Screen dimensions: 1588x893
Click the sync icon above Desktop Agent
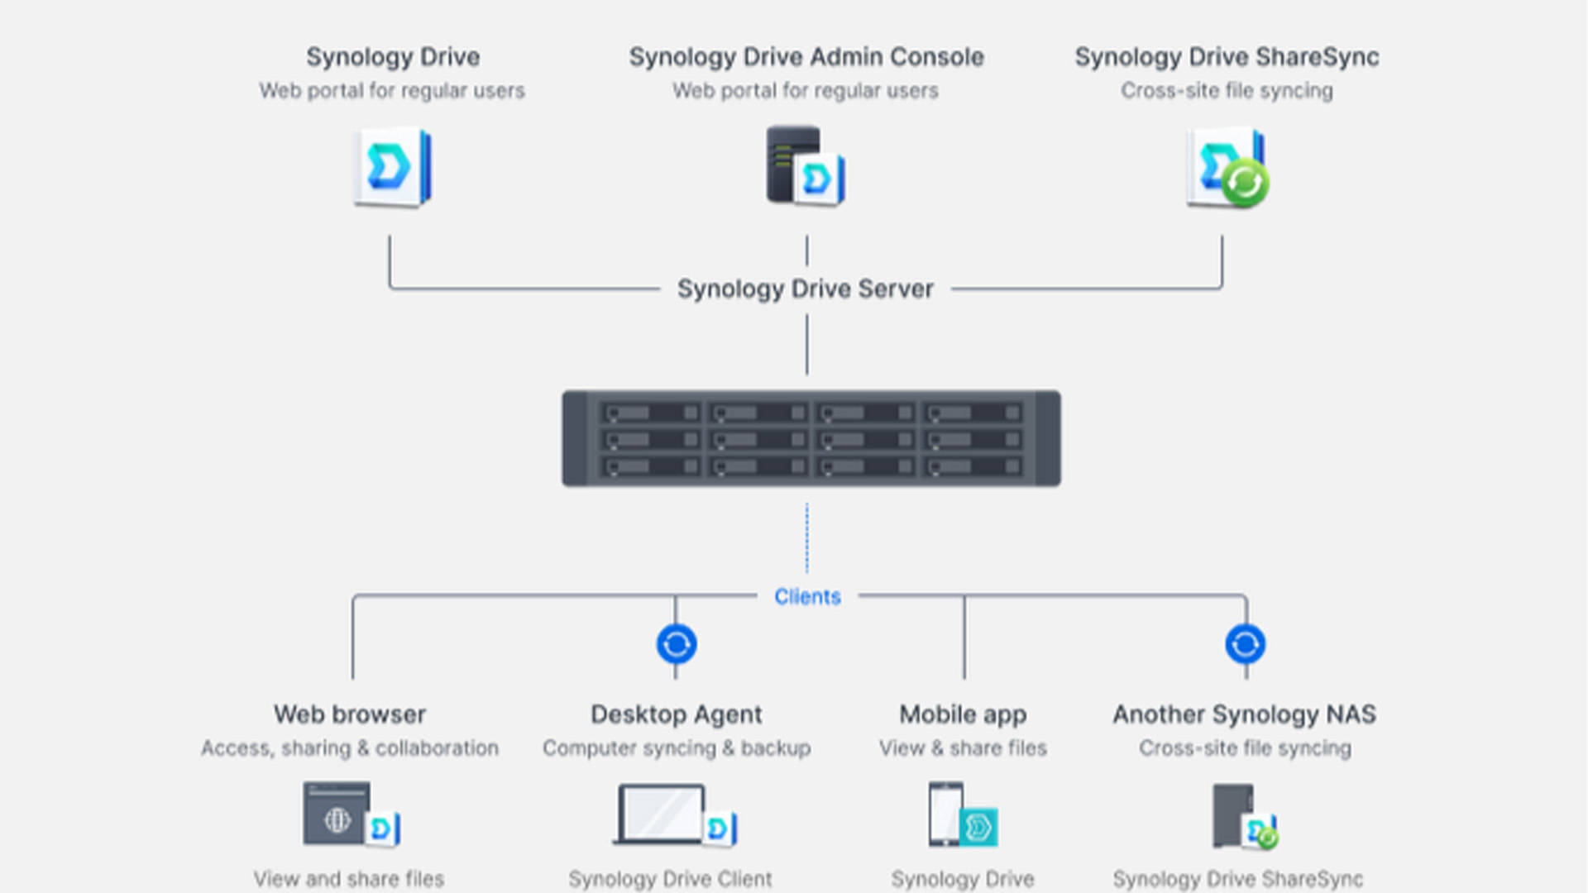tap(677, 644)
